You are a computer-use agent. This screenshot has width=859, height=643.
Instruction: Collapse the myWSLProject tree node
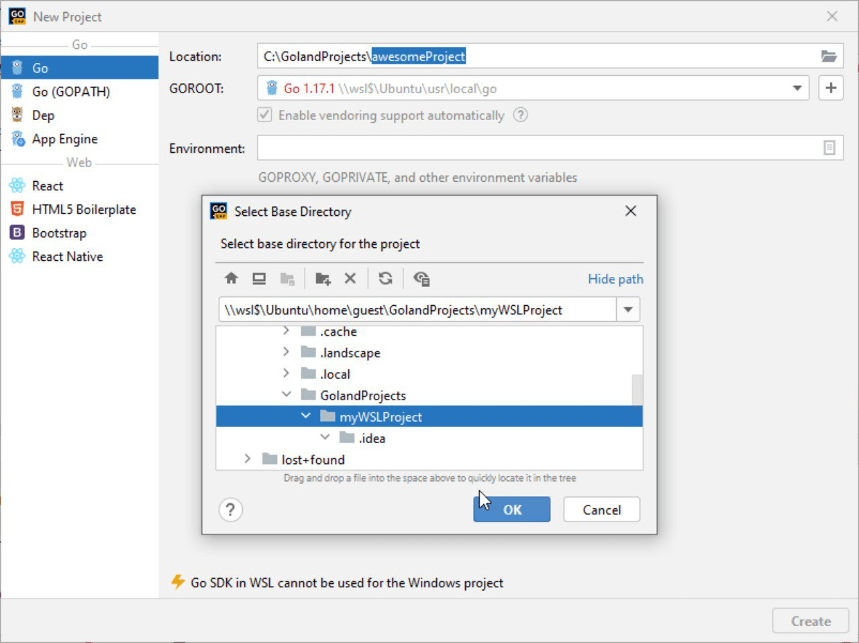pos(306,416)
